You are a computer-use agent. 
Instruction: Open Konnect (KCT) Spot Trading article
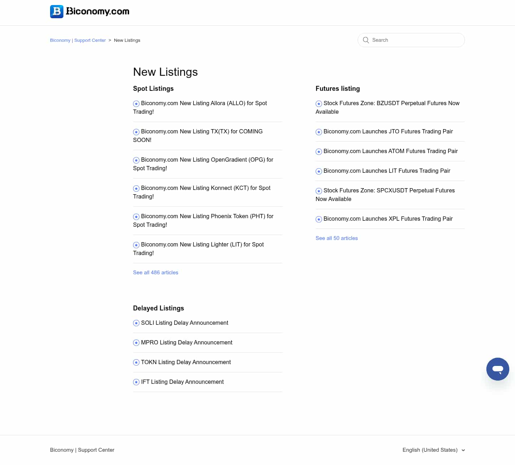pos(202,192)
